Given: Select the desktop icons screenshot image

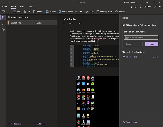Looking at the screenshot, I should 98,101.
